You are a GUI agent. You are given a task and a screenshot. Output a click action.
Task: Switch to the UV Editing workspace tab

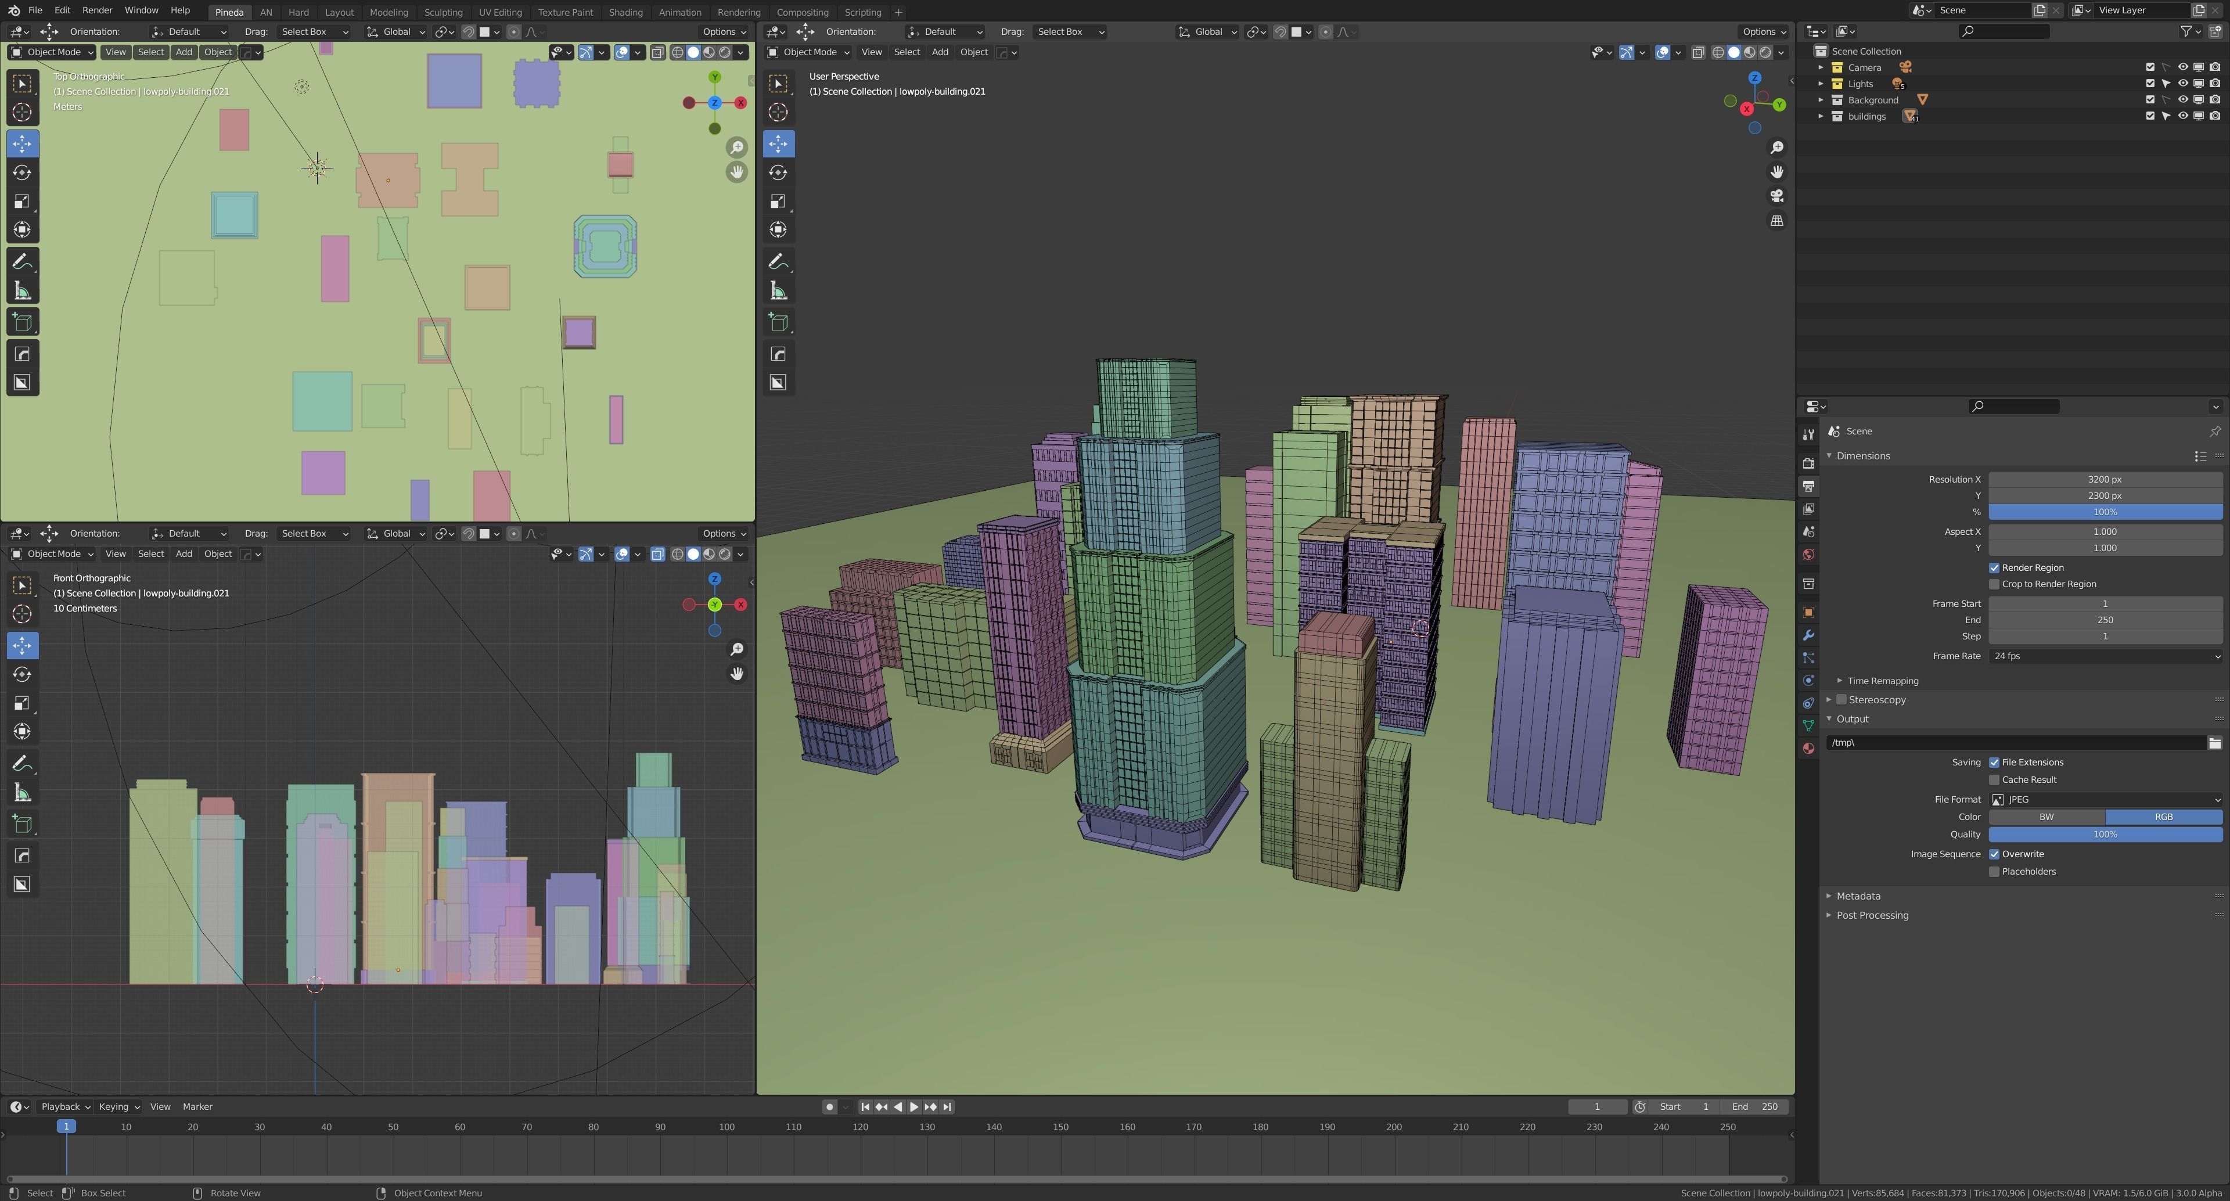[501, 12]
